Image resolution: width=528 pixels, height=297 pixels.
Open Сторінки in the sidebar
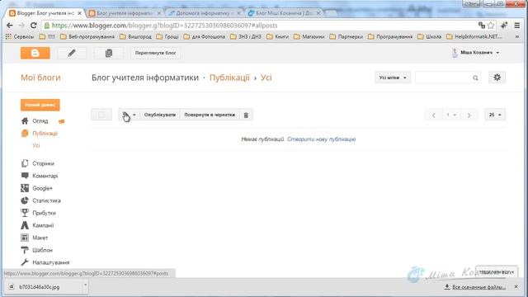(43, 163)
